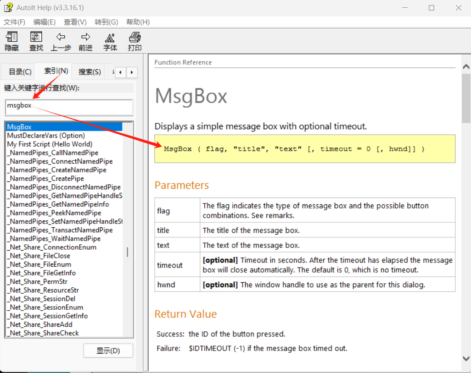The height and width of the screenshot is (373, 471).
Task: Select _Net_Share_ShareAdd entry
Action: pos(39,325)
